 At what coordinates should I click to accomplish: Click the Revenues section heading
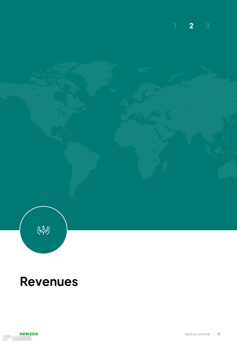(49, 282)
